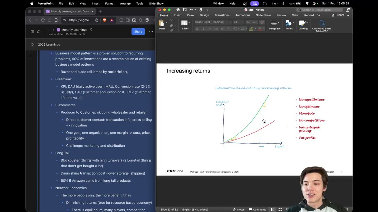
Task: Open the Lark Docs three-dots more menu
Action: tap(151, 32)
